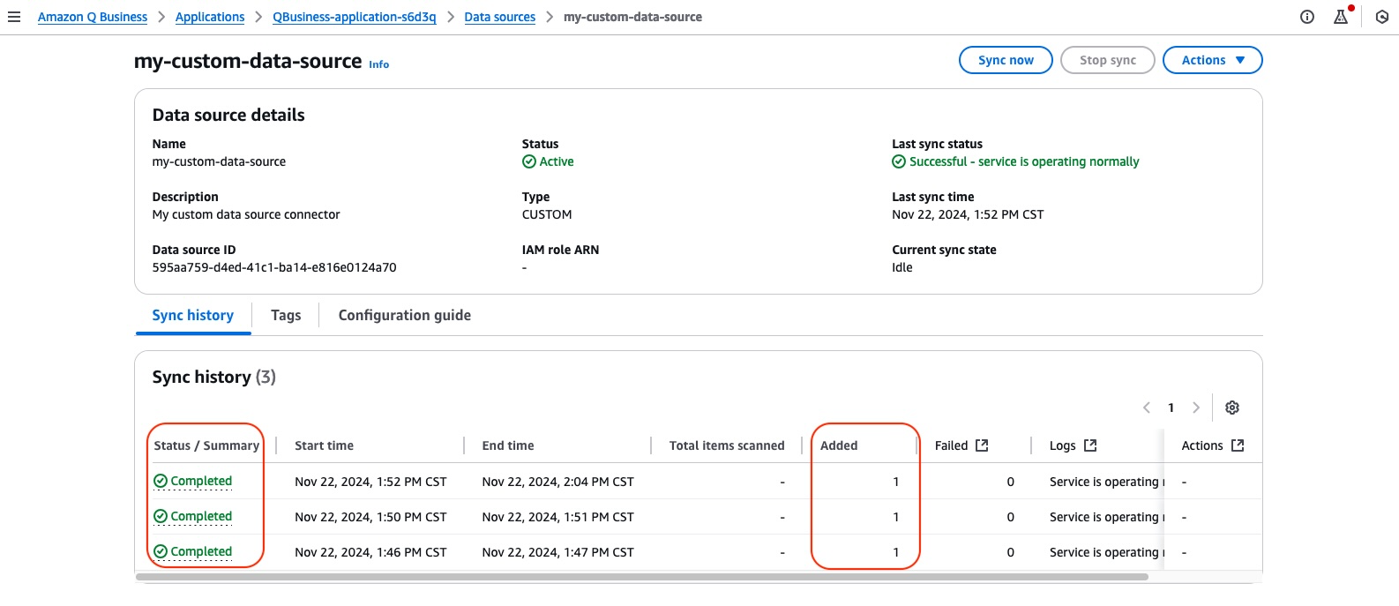Click external link icon beside Failed column
Image resolution: width=1399 pixels, height=606 pixels.
pos(983,445)
